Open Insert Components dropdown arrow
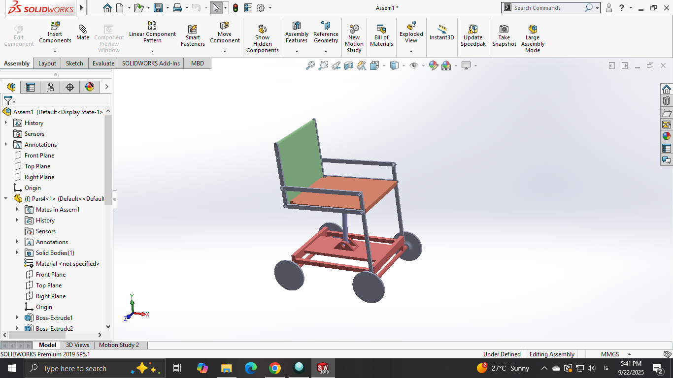 click(x=55, y=51)
